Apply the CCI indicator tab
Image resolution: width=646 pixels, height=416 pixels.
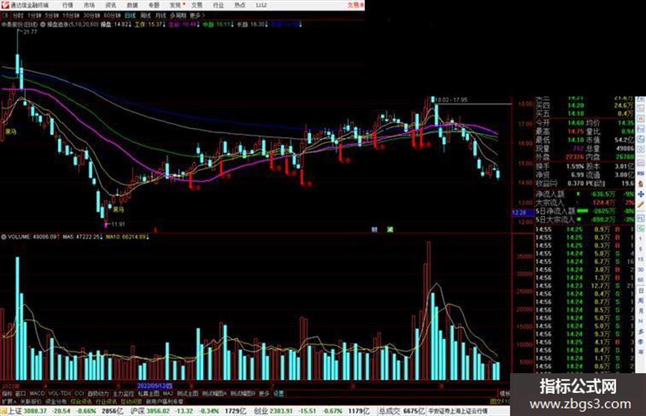79,393
